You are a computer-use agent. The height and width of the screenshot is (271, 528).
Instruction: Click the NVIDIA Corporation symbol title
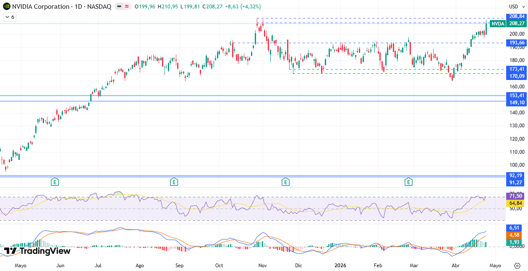[41, 7]
